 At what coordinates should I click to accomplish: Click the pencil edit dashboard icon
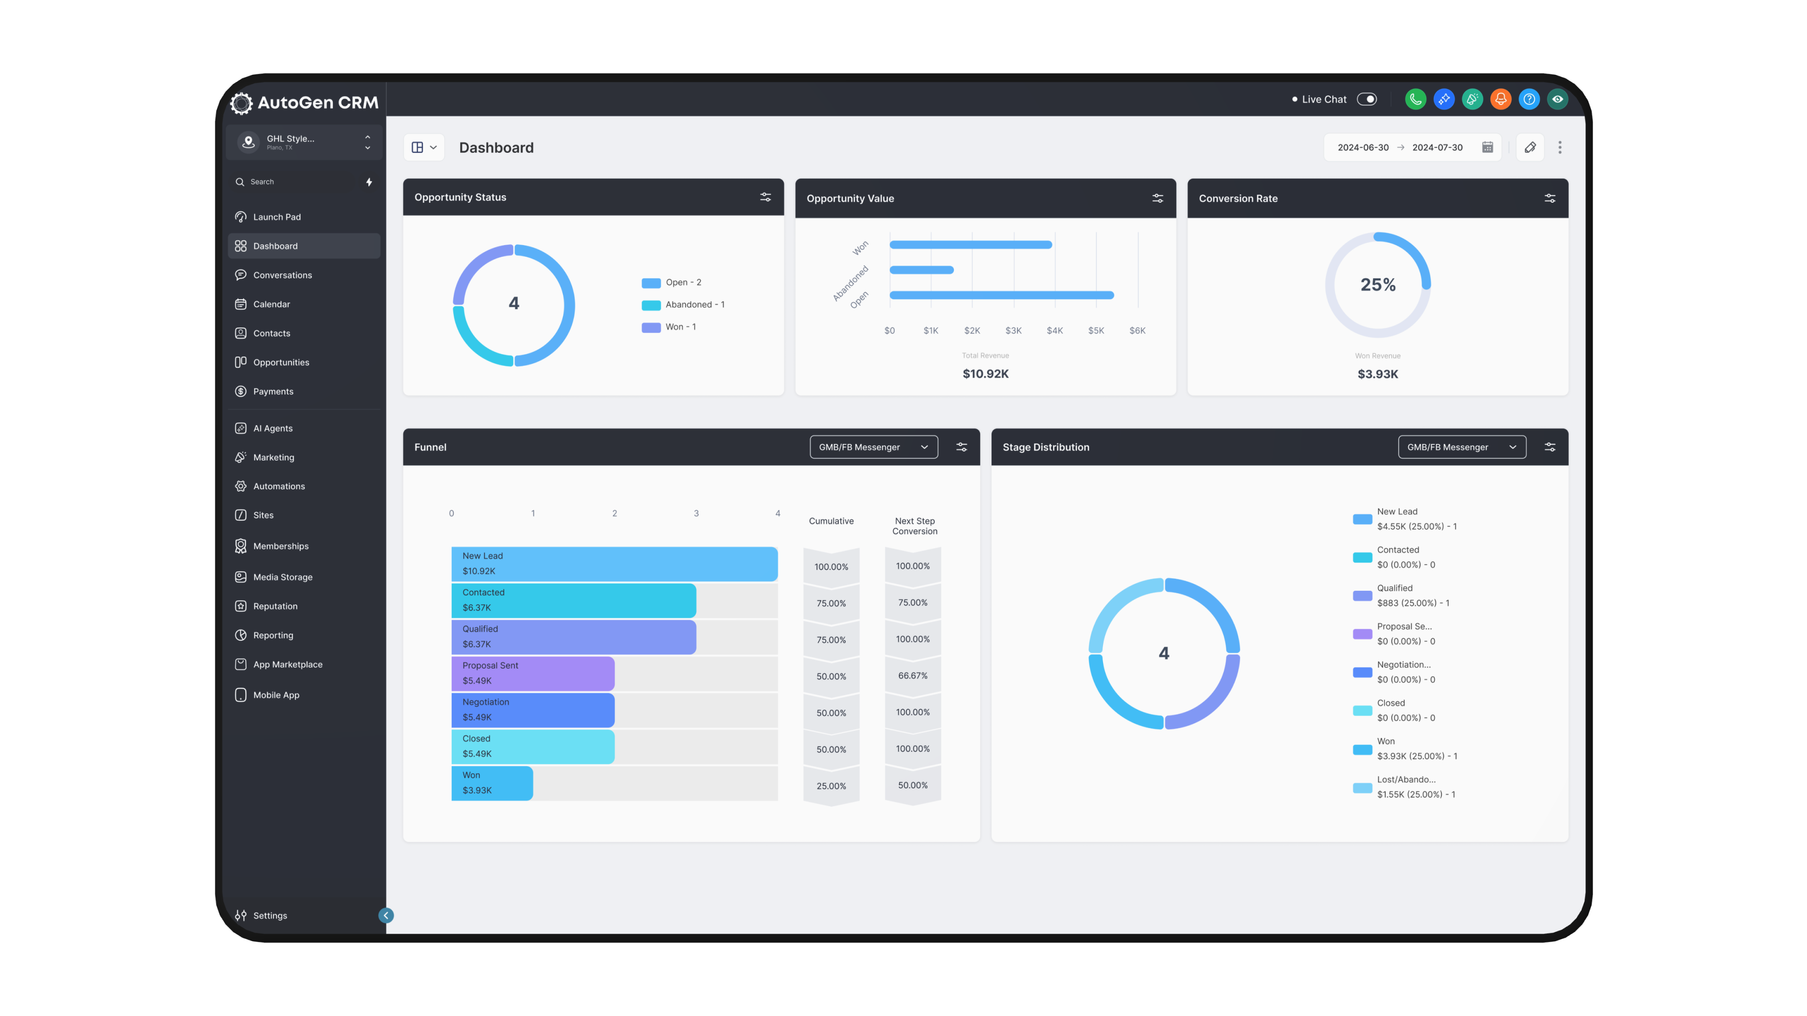[1530, 147]
